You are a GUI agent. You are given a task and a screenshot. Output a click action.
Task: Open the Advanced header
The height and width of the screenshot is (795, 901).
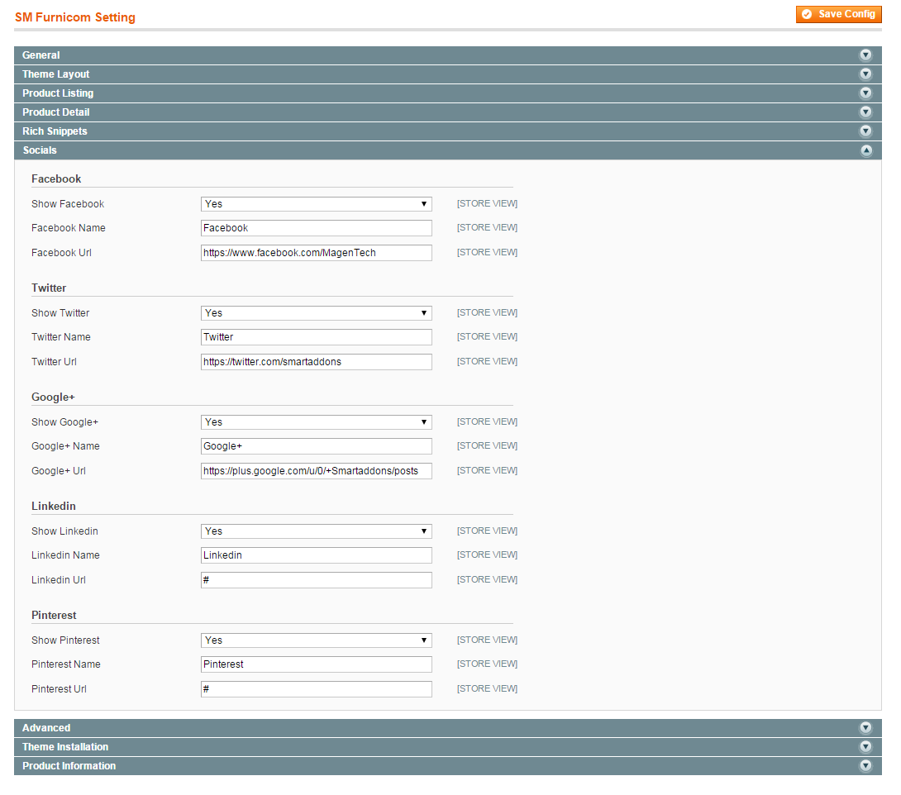pyautogui.click(x=448, y=728)
